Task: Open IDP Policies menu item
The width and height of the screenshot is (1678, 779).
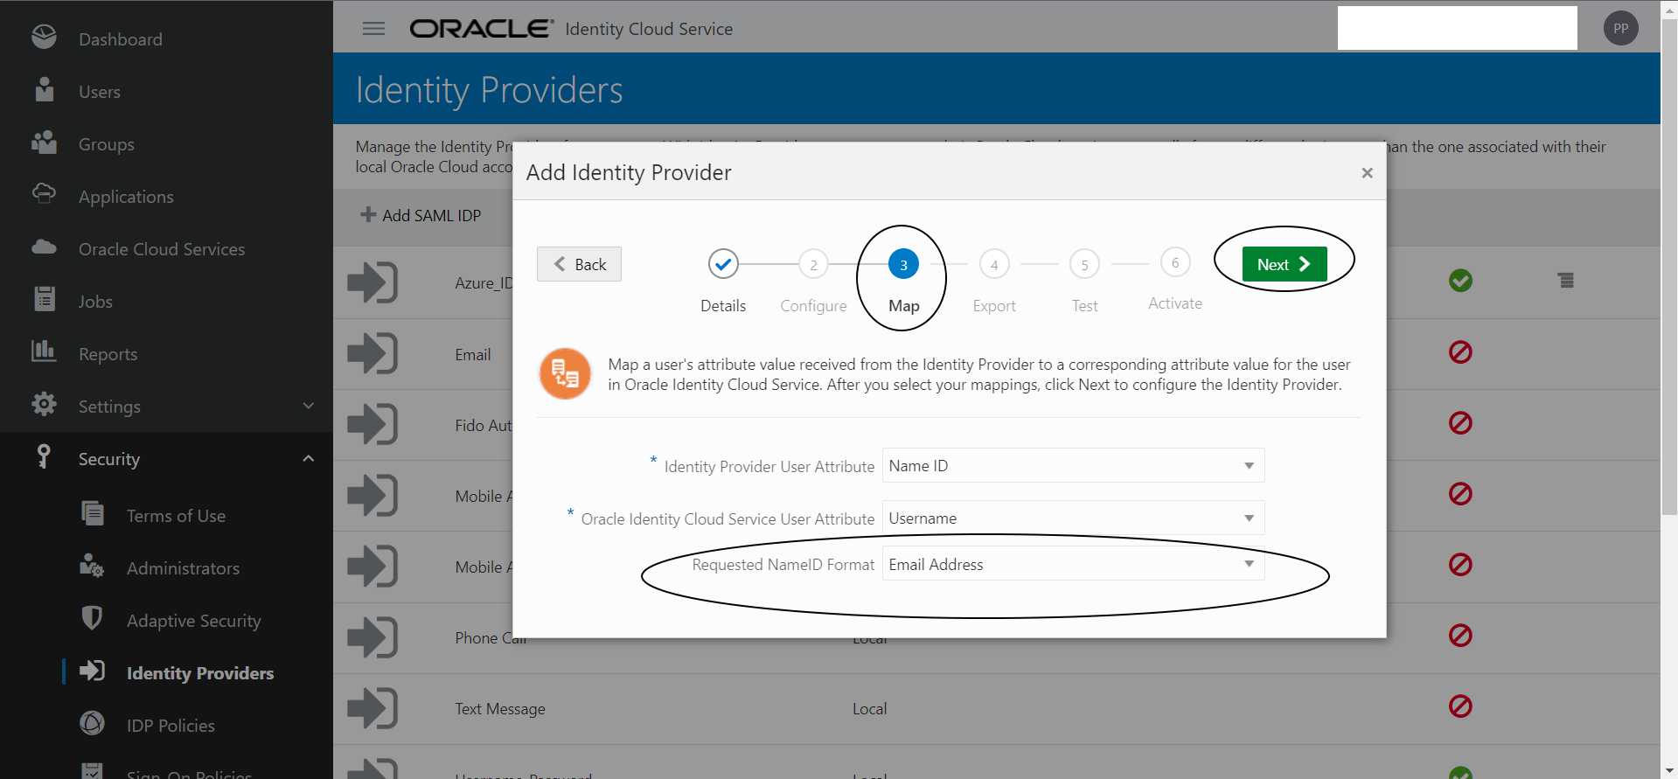Action: point(171,726)
